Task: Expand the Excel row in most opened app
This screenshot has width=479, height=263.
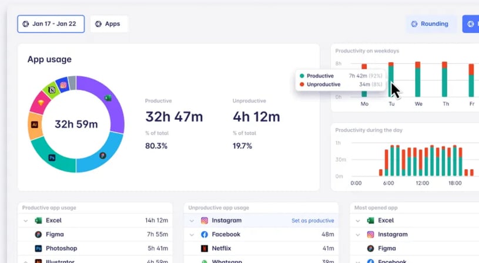Action: tap(357, 221)
